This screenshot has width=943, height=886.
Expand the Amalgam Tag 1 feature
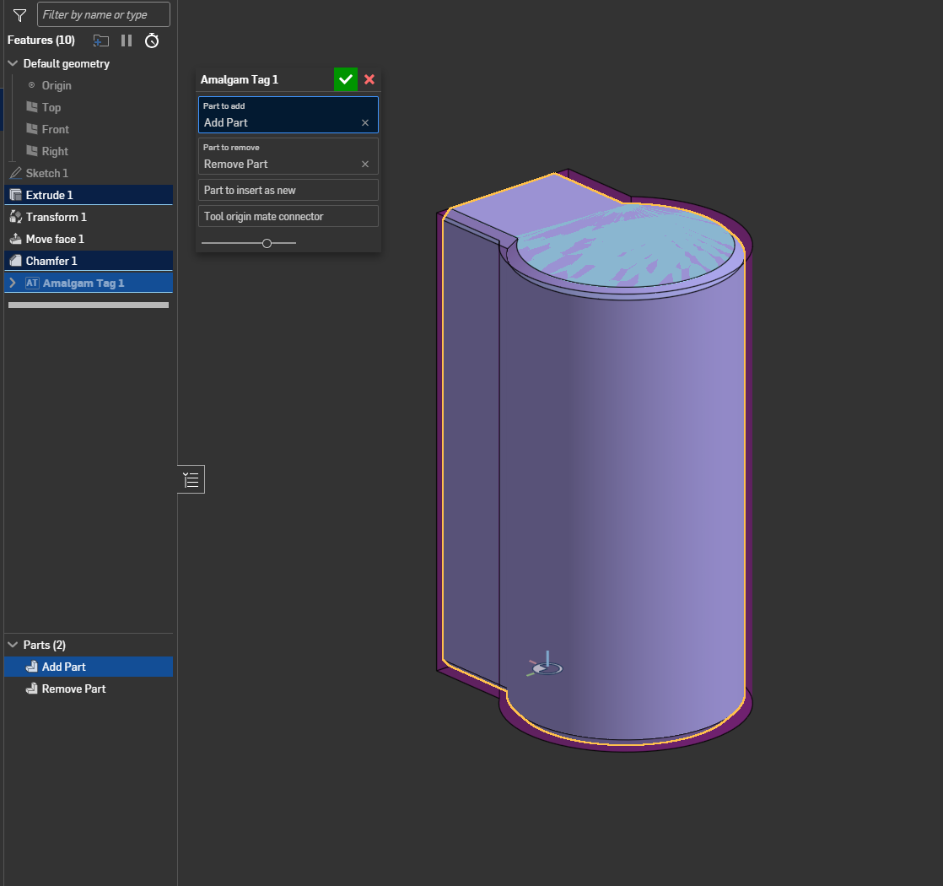click(x=13, y=283)
